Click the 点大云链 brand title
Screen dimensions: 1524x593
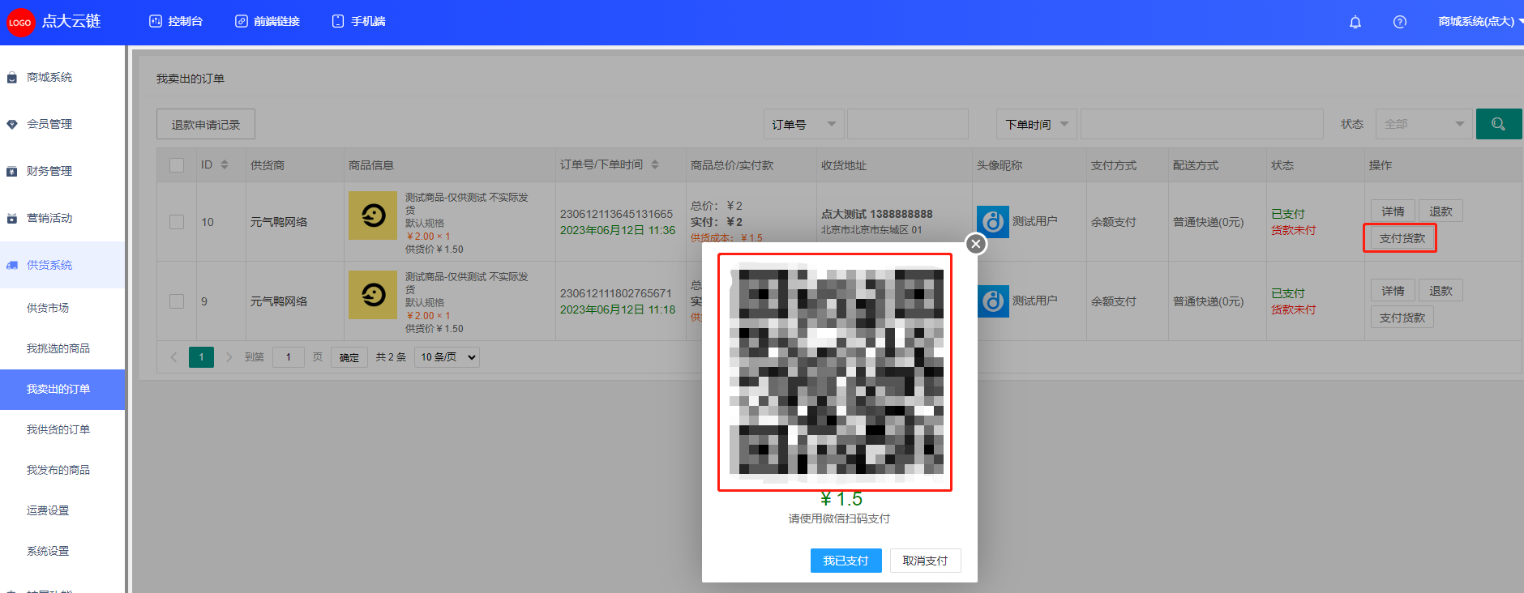[x=71, y=22]
